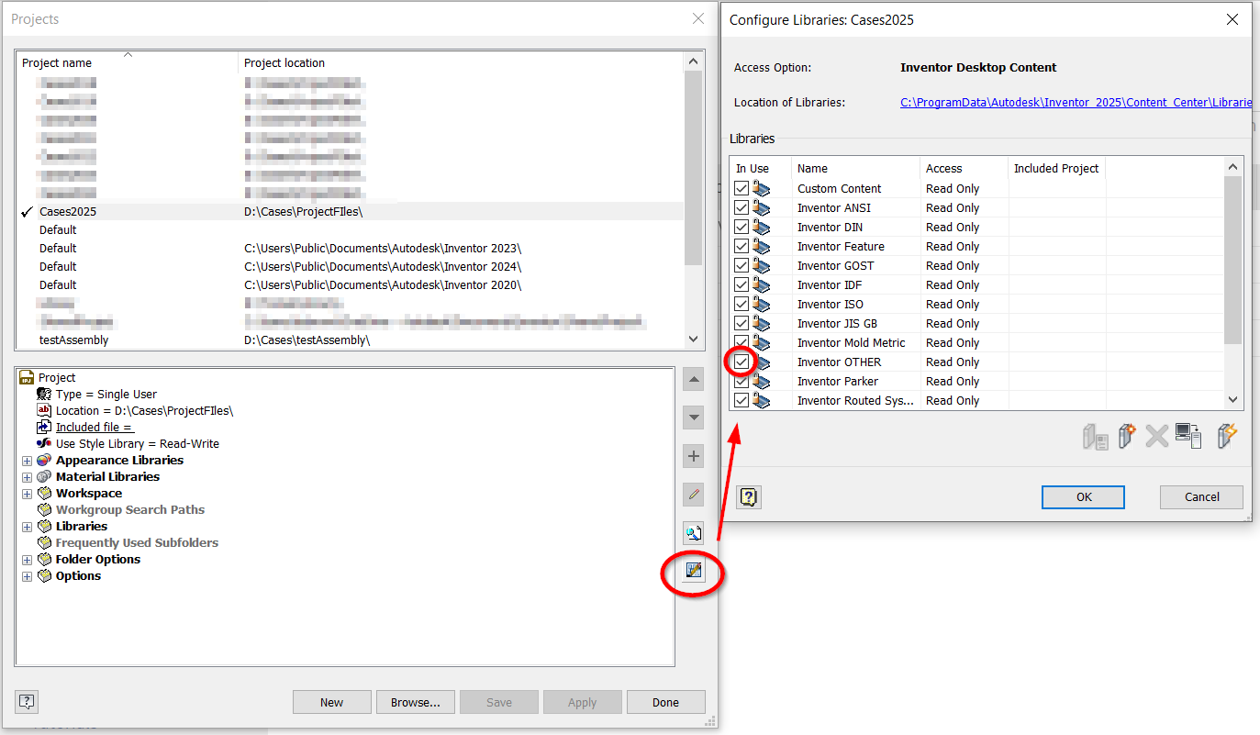Launch the Library Transfer Guide icon
Image resolution: width=1260 pixels, height=735 pixels.
click(1227, 437)
